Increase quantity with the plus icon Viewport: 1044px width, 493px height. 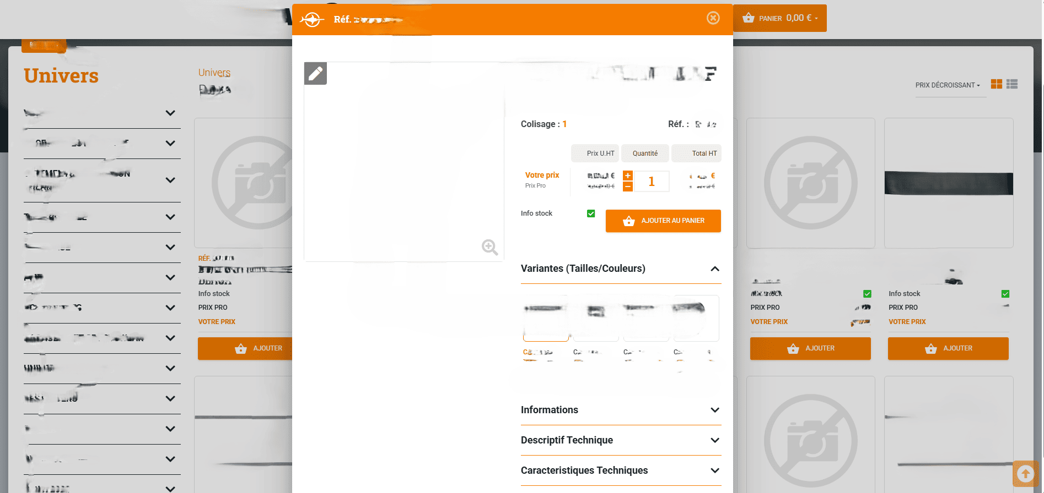click(627, 176)
